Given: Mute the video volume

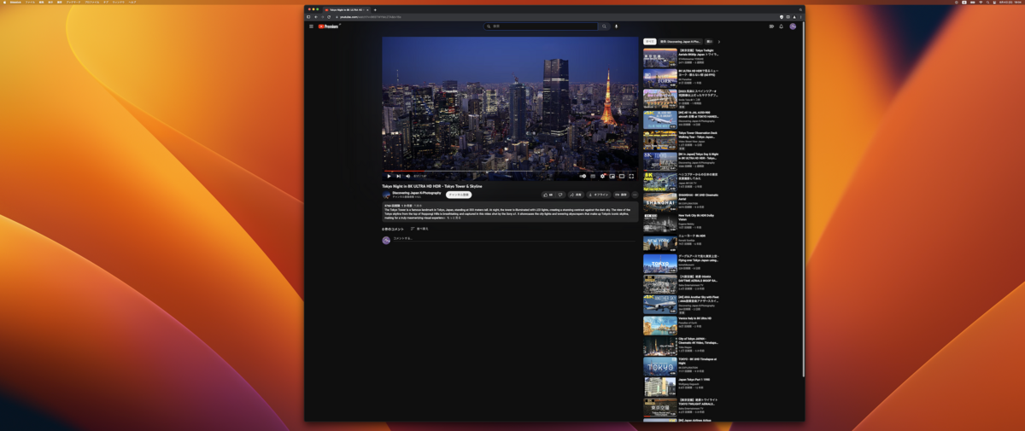Looking at the screenshot, I should 407,176.
